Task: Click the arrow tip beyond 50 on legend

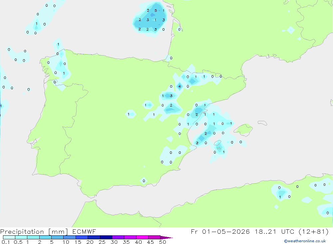Action: (x=166, y=238)
